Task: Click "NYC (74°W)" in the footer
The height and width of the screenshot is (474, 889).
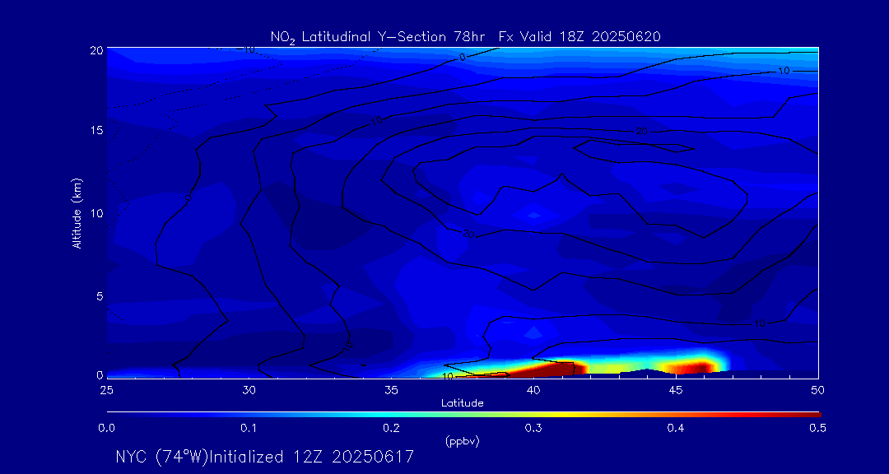Action: (162, 457)
